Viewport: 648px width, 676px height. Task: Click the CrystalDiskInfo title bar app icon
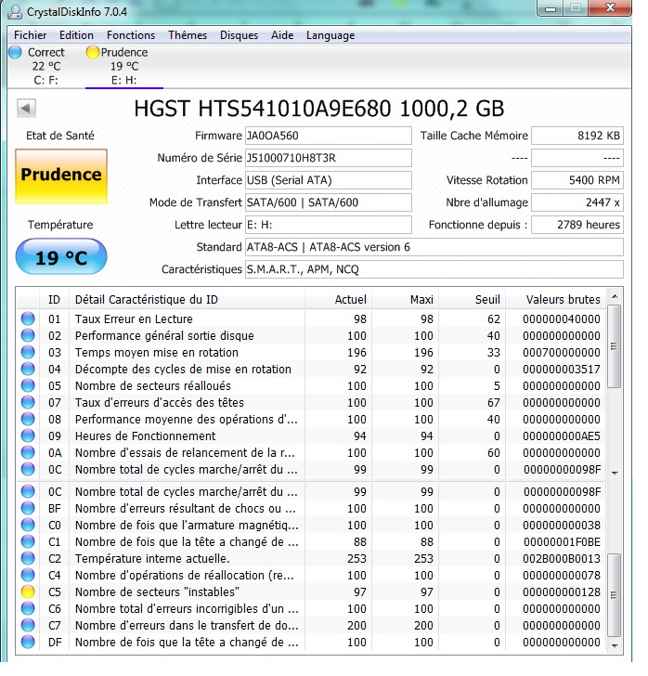pyautogui.click(x=15, y=12)
